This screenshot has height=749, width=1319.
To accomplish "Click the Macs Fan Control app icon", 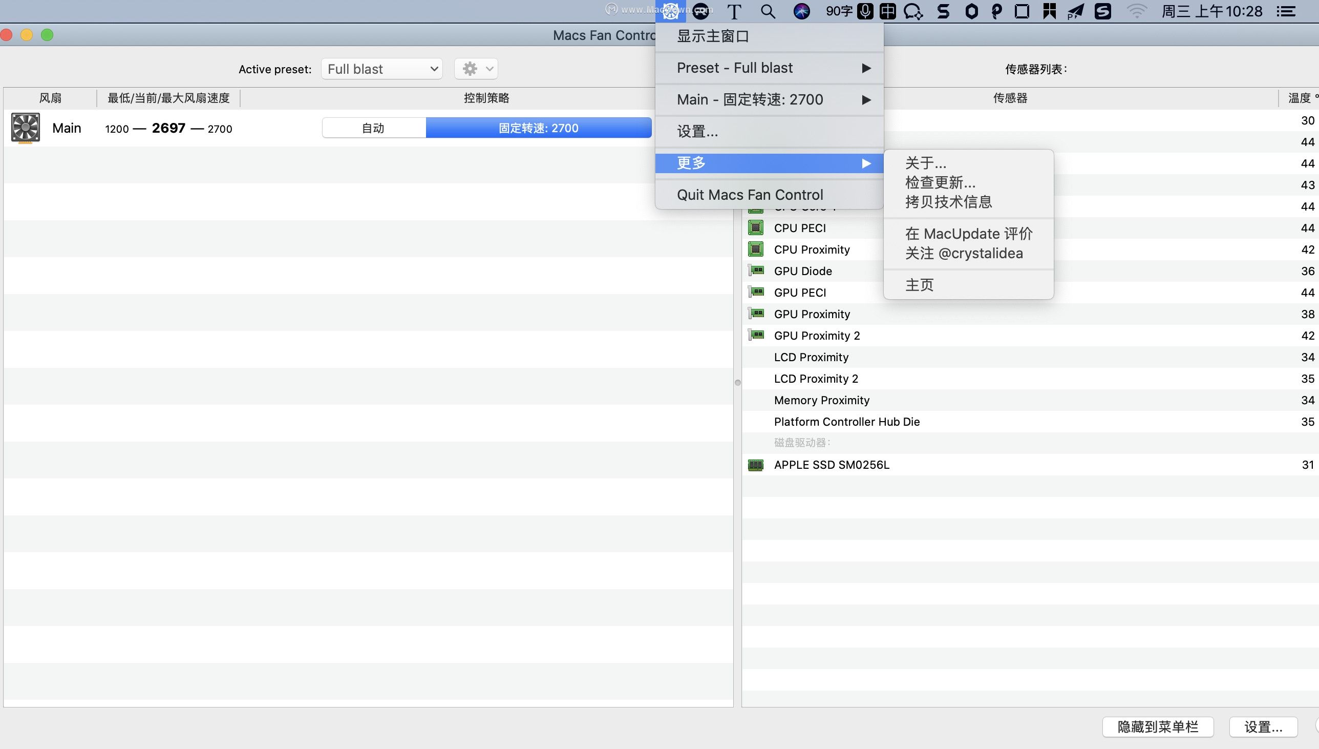I will (671, 12).
